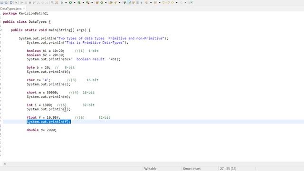
Task: Click the Resume debug icon
Action: coord(22,2)
